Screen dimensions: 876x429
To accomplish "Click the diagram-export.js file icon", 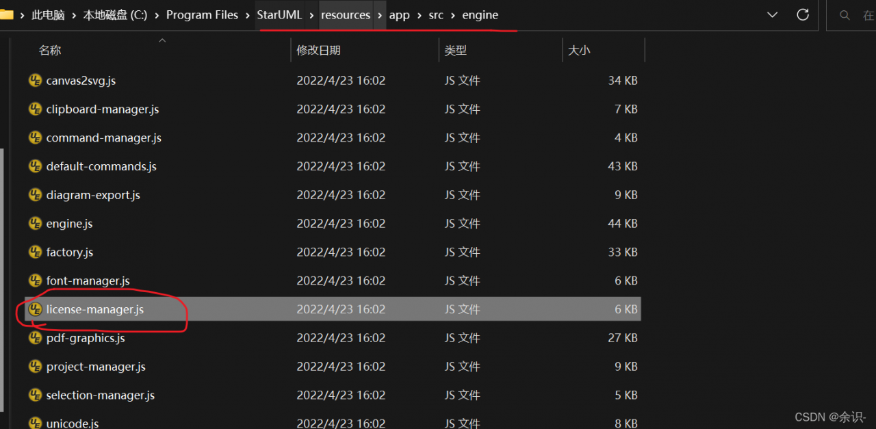I will 36,195.
